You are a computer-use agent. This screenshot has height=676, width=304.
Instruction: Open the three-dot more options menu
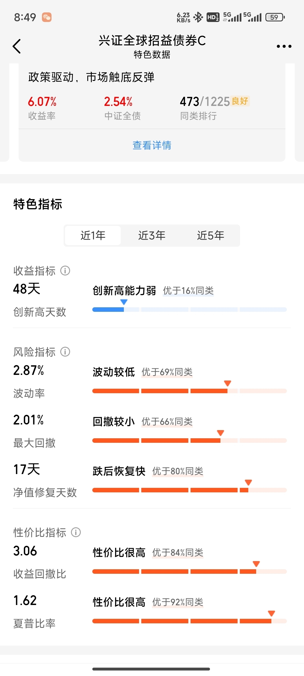(284, 46)
